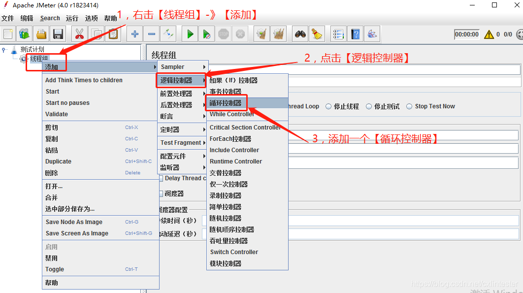
Task: Expand the 配置元件 submenu
Action: [183, 156]
